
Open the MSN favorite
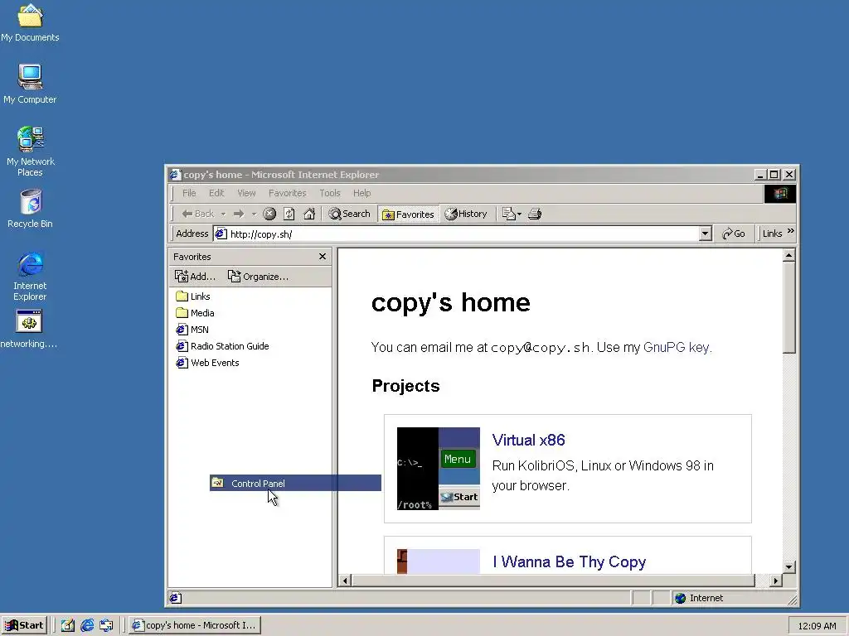[x=192, y=330]
